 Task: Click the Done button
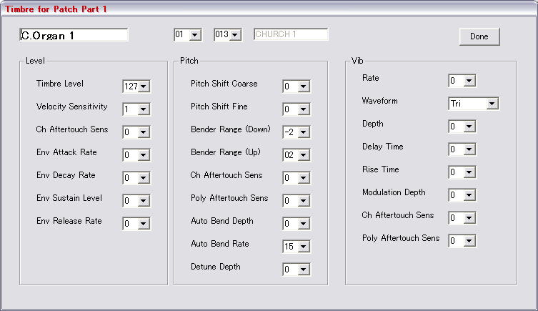pos(479,36)
